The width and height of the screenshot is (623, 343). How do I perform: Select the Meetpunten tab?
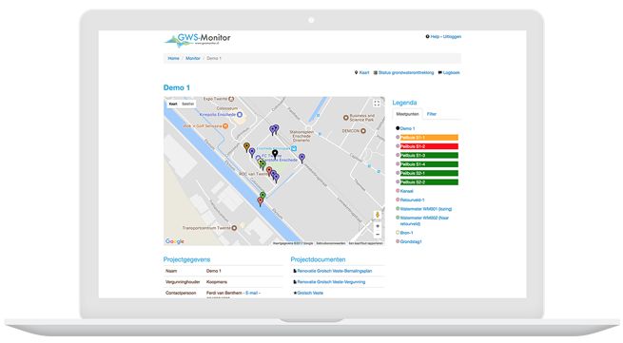pos(407,114)
